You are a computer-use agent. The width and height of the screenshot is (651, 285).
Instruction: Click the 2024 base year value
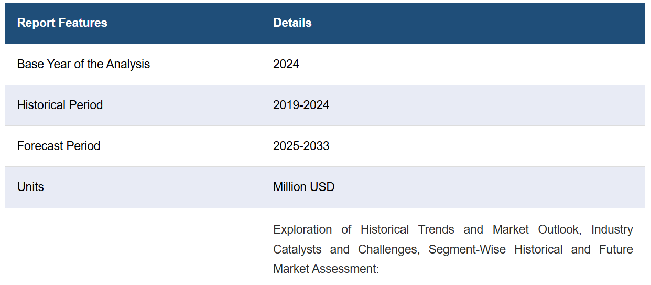click(286, 64)
